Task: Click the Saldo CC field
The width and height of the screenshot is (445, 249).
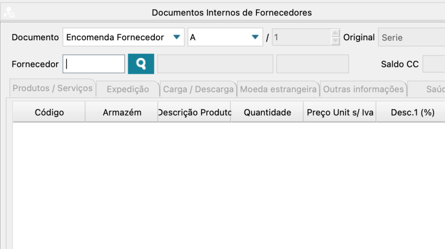Action: click(x=433, y=64)
